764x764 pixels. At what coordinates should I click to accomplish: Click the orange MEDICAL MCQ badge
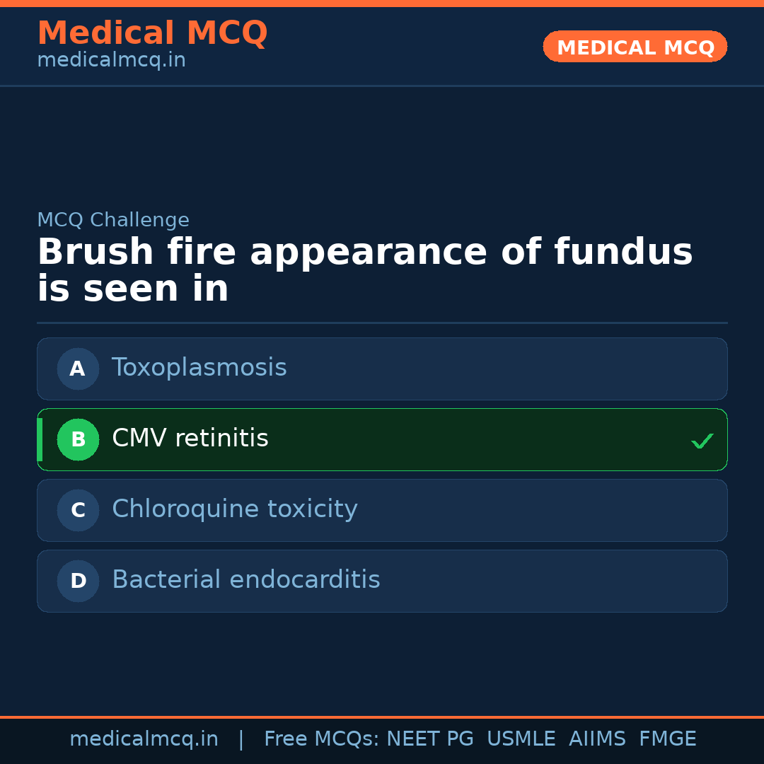(635, 47)
